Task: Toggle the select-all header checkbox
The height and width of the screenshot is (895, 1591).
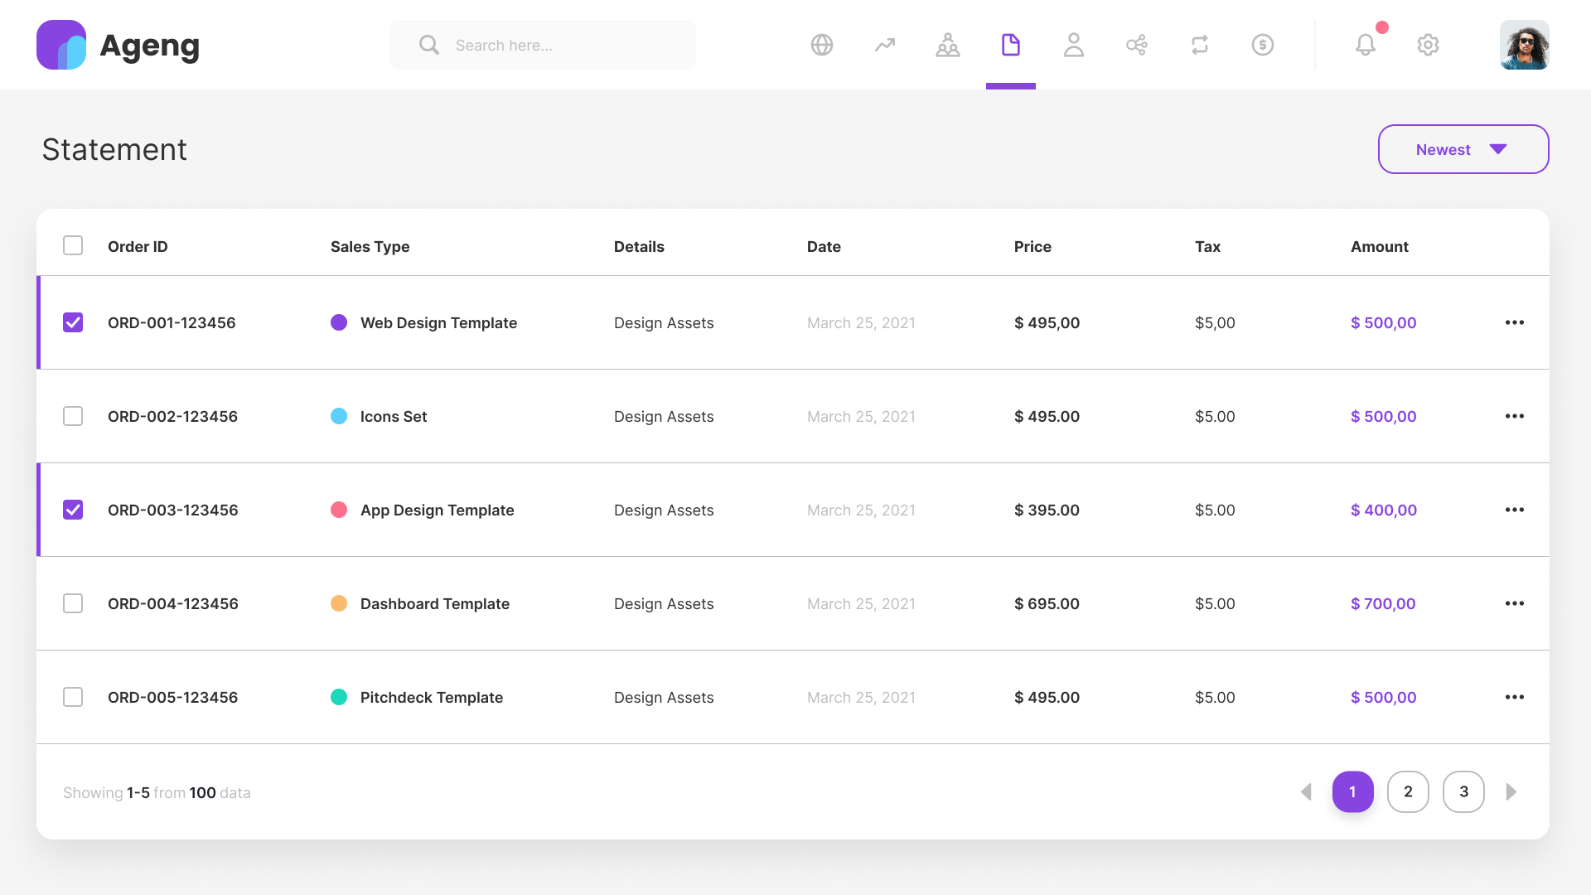Action: 73,245
